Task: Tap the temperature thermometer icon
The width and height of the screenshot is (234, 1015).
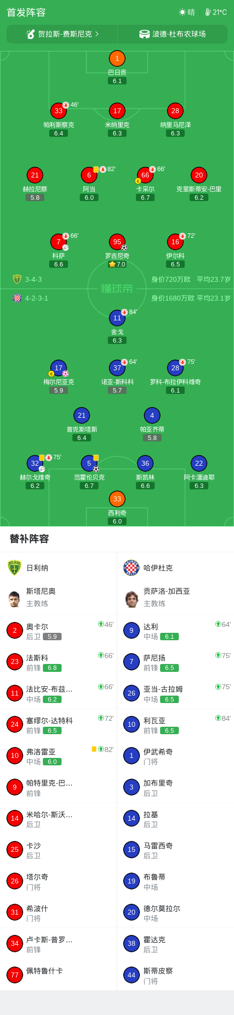Action: pyautogui.click(x=208, y=12)
